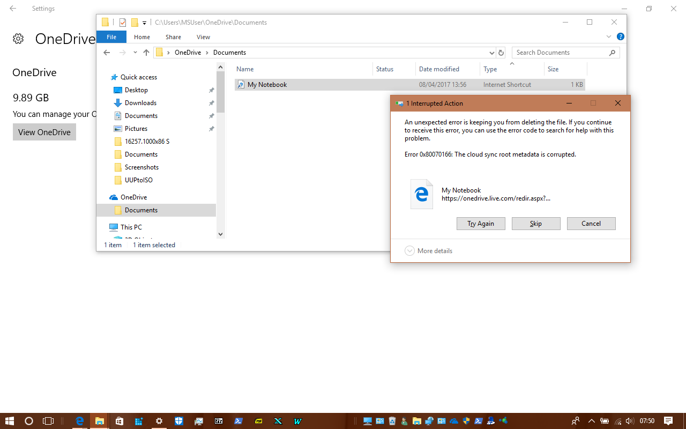This screenshot has height=429, width=686.
Task: Switch to the Share ribbon tab
Action: [173, 37]
